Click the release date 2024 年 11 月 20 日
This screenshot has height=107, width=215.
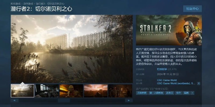coord(168,74)
